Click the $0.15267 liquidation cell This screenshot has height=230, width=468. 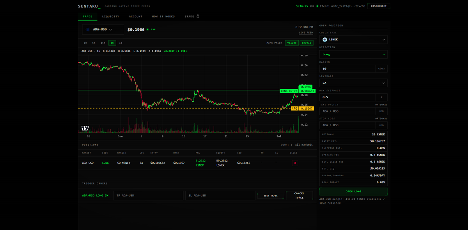(x=244, y=163)
